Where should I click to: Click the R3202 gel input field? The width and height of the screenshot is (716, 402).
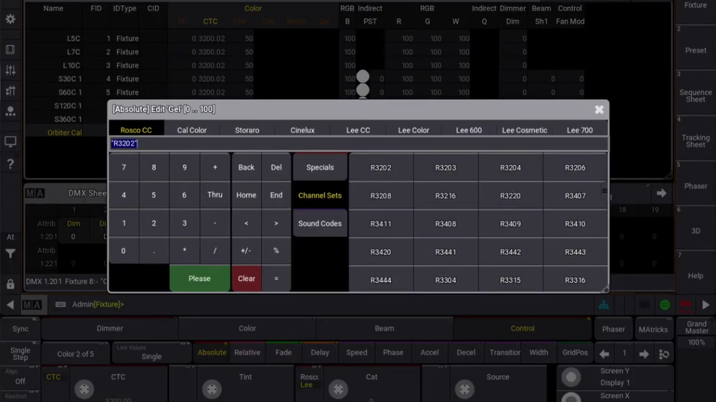point(357,144)
